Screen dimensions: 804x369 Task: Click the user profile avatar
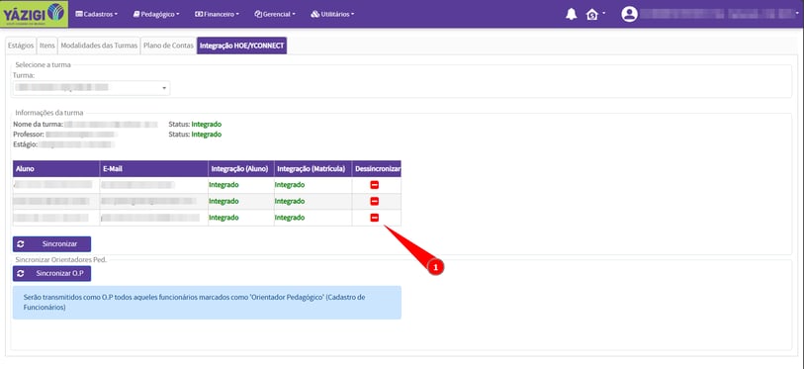click(x=629, y=15)
